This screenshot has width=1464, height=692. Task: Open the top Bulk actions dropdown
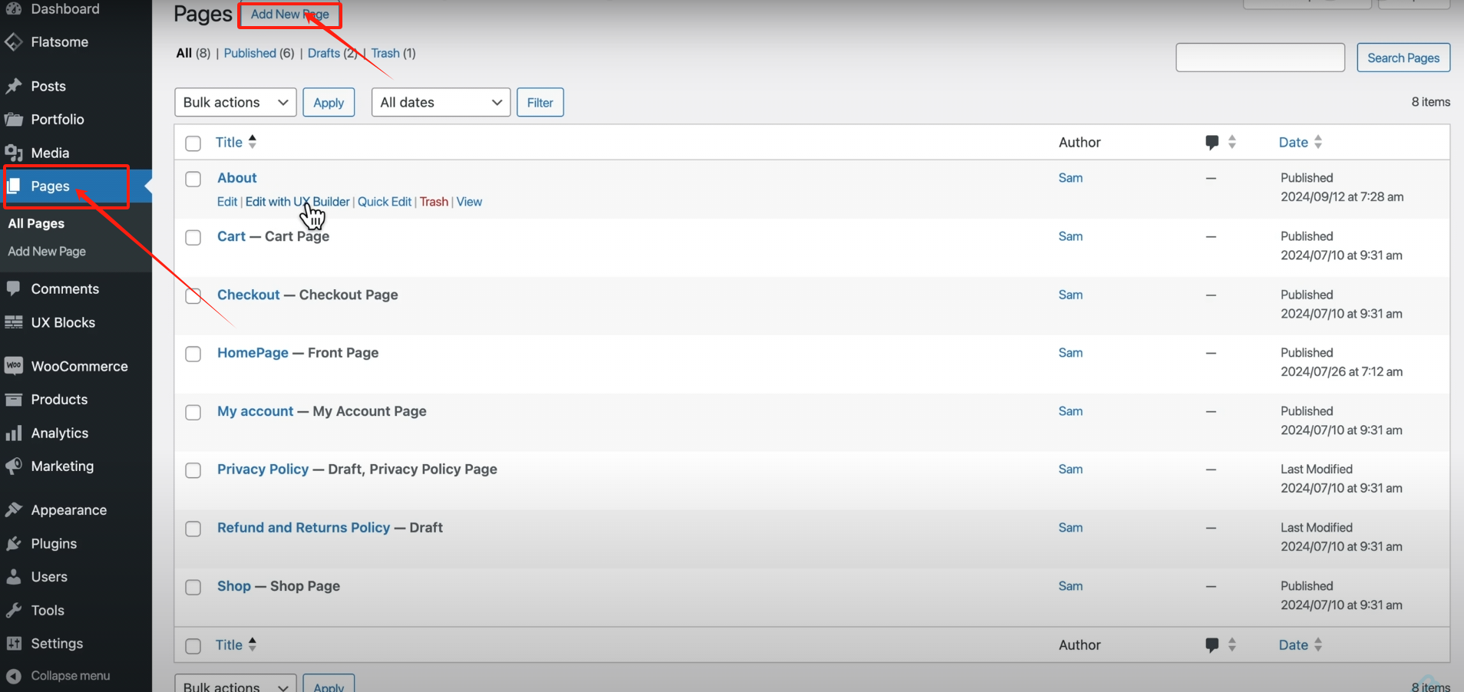tap(235, 103)
